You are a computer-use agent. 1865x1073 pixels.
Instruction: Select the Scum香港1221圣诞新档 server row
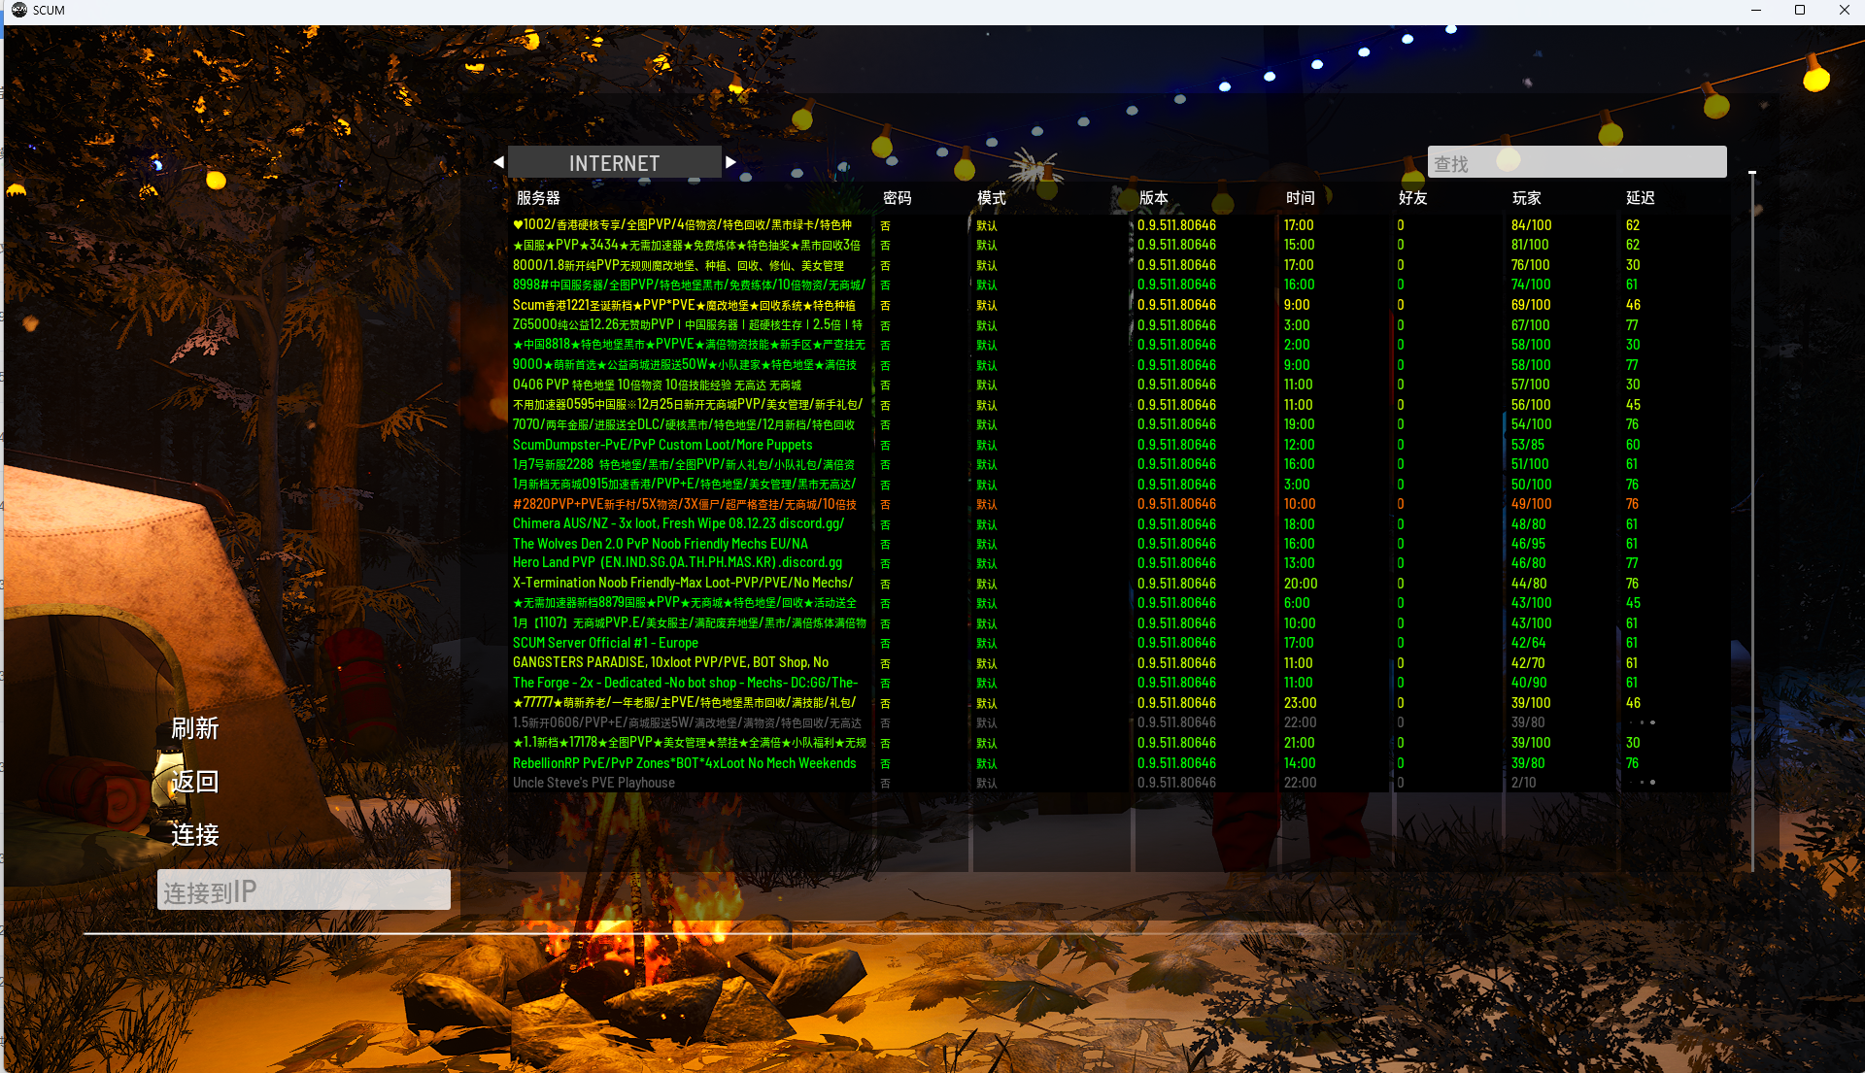pos(1117,305)
